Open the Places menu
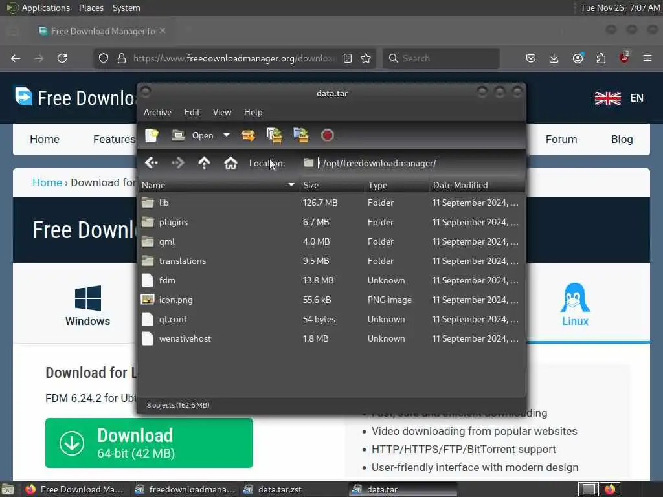Screen dimensions: 663x497 pos(91,8)
